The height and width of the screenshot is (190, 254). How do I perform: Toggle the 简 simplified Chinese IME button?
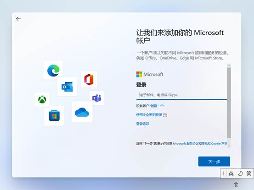(249, 174)
